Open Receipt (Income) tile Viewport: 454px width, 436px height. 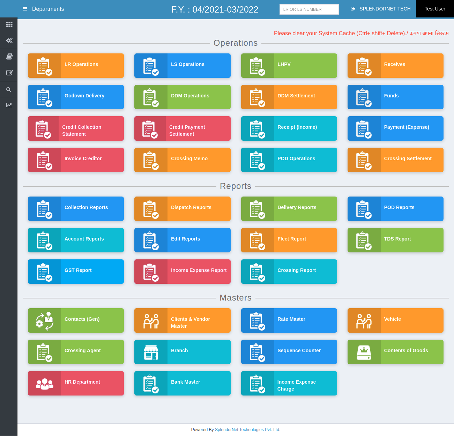tap(289, 128)
